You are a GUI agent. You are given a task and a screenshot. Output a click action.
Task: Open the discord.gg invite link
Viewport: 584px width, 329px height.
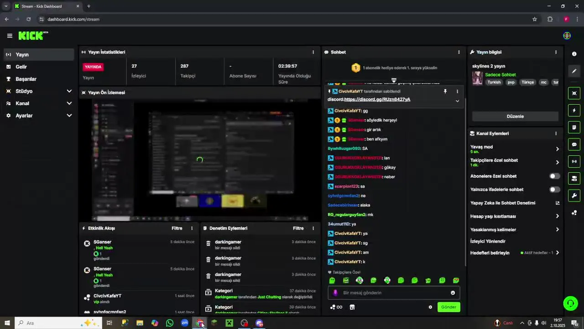click(x=377, y=99)
